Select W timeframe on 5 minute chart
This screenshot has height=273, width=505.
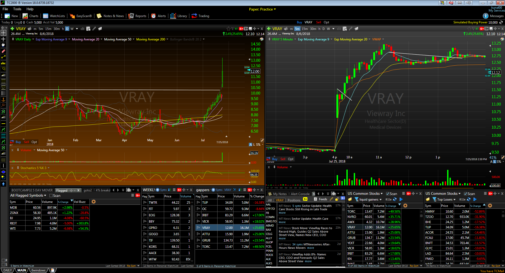coord(328,29)
